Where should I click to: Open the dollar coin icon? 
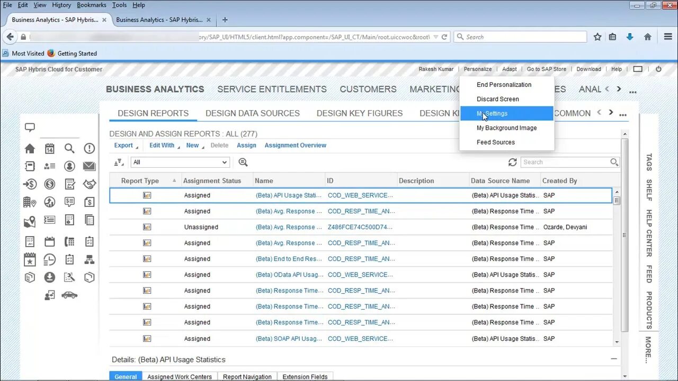[50, 184]
